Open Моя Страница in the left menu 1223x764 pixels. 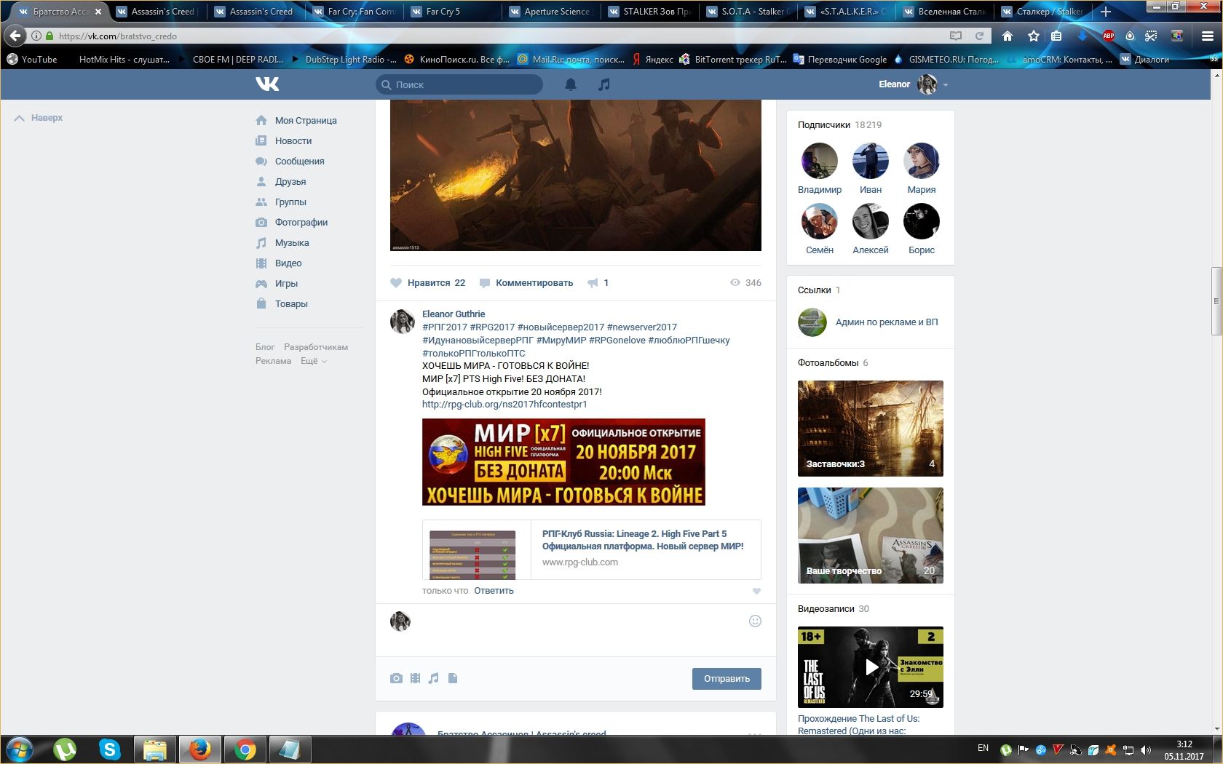[x=296, y=121]
